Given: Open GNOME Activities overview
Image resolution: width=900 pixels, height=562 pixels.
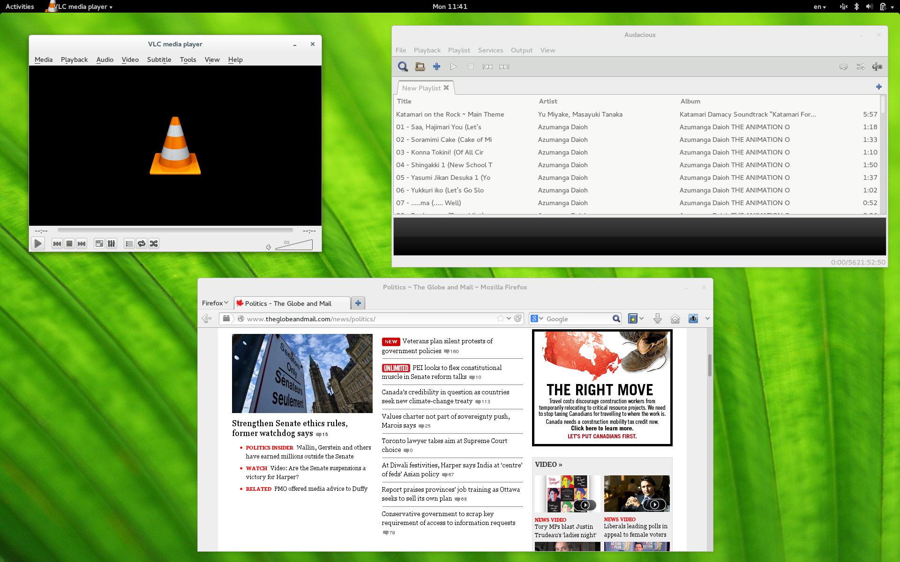Looking at the screenshot, I should pyautogui.click(x=20, y=7).
